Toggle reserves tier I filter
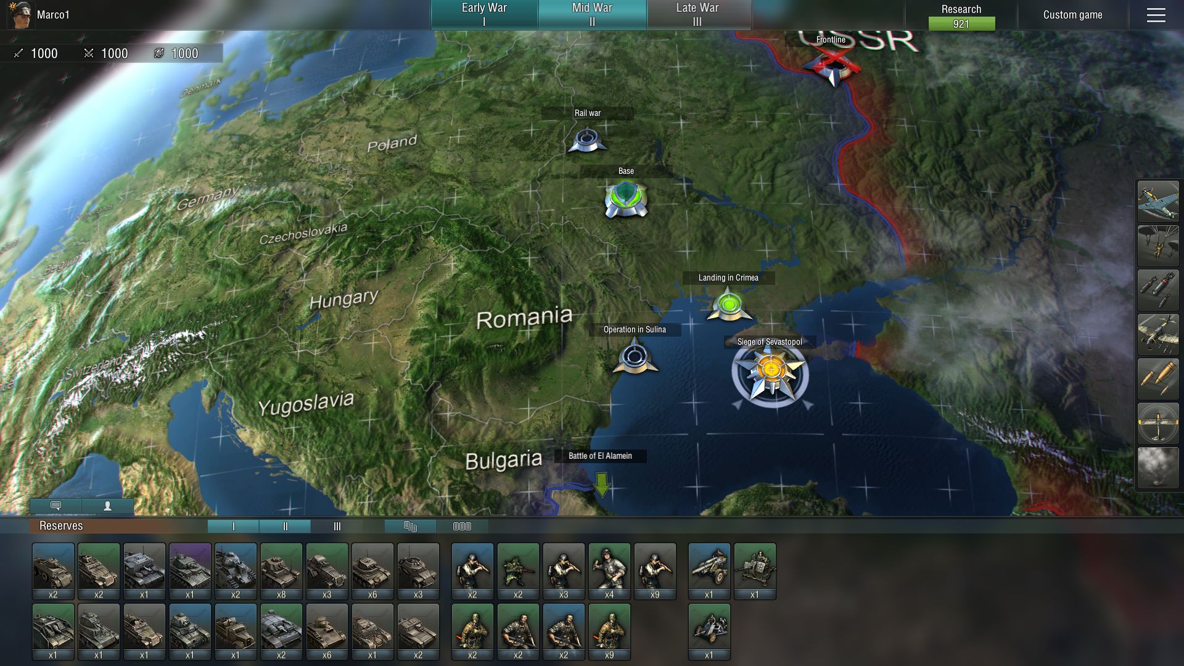 233,526
